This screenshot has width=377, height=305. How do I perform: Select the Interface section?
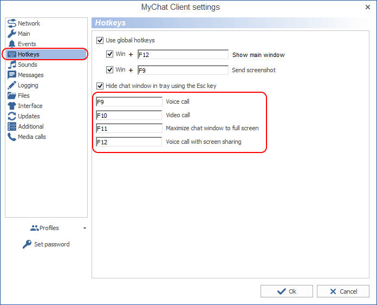click(30, 106)
